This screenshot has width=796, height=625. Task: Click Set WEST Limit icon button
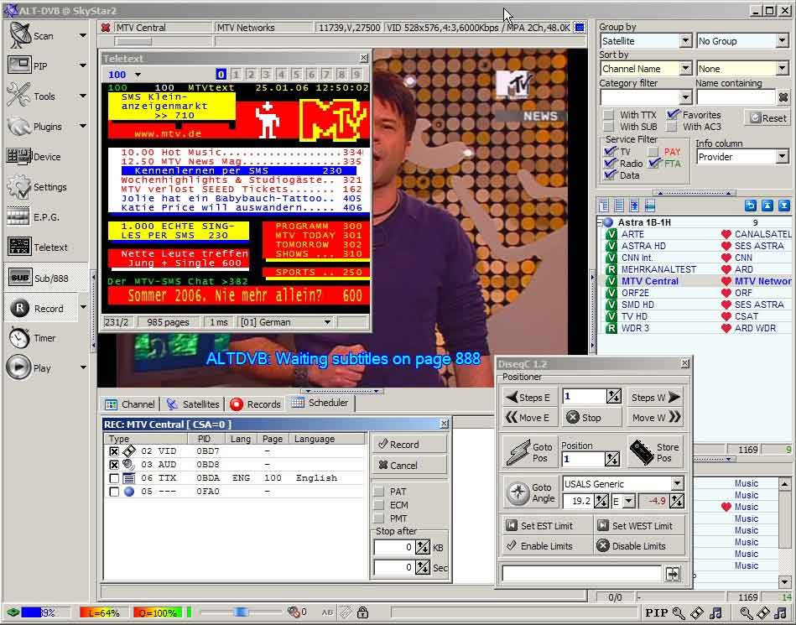click(x=641, y=526)
